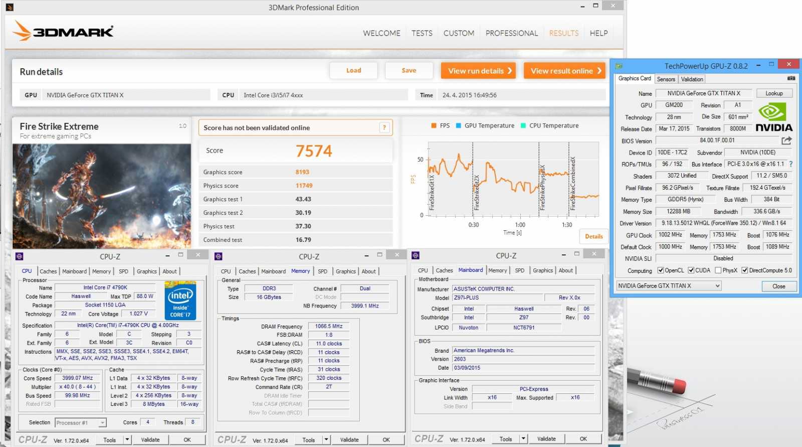Click the GPU name field in GPU-Z

pyautogui.click(x=703, y=93)
